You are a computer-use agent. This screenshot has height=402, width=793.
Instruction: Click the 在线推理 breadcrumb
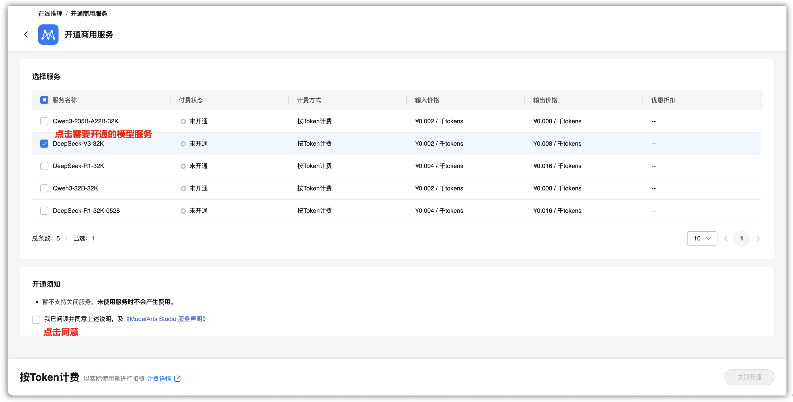(50, 14)
